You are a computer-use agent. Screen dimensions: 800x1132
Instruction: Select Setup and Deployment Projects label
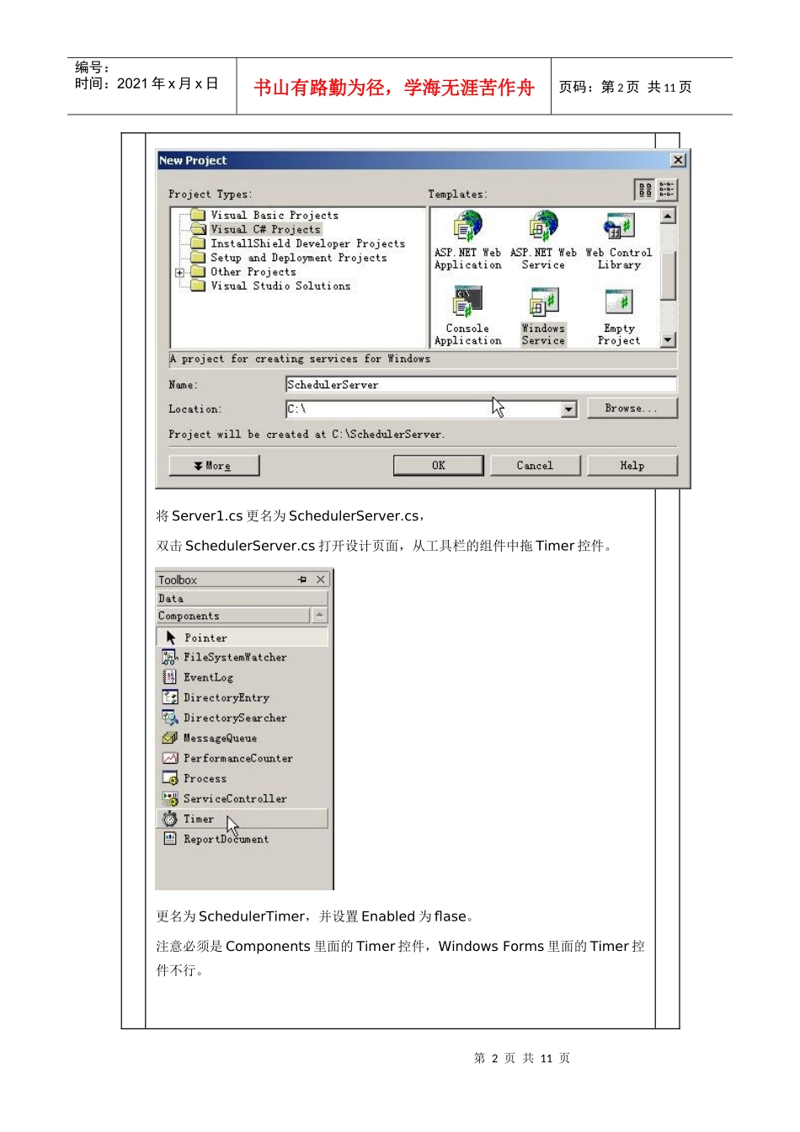click(299, 258)
